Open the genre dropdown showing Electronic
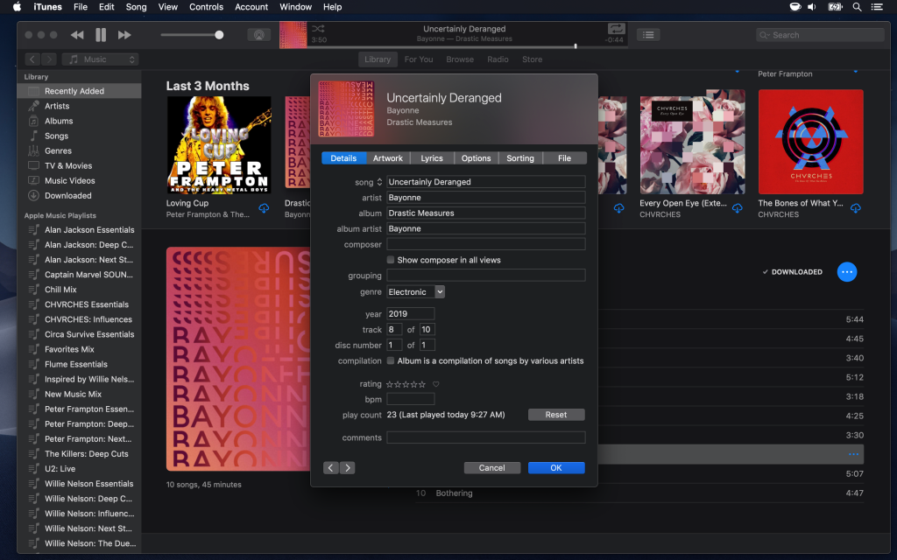The image size is (897, 560). 416,292
